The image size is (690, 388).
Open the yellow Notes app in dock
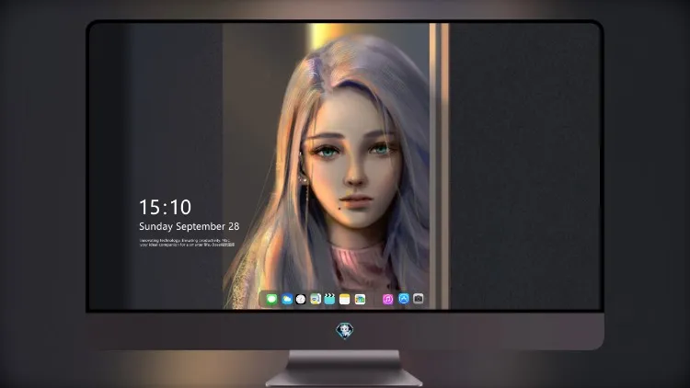345,299
